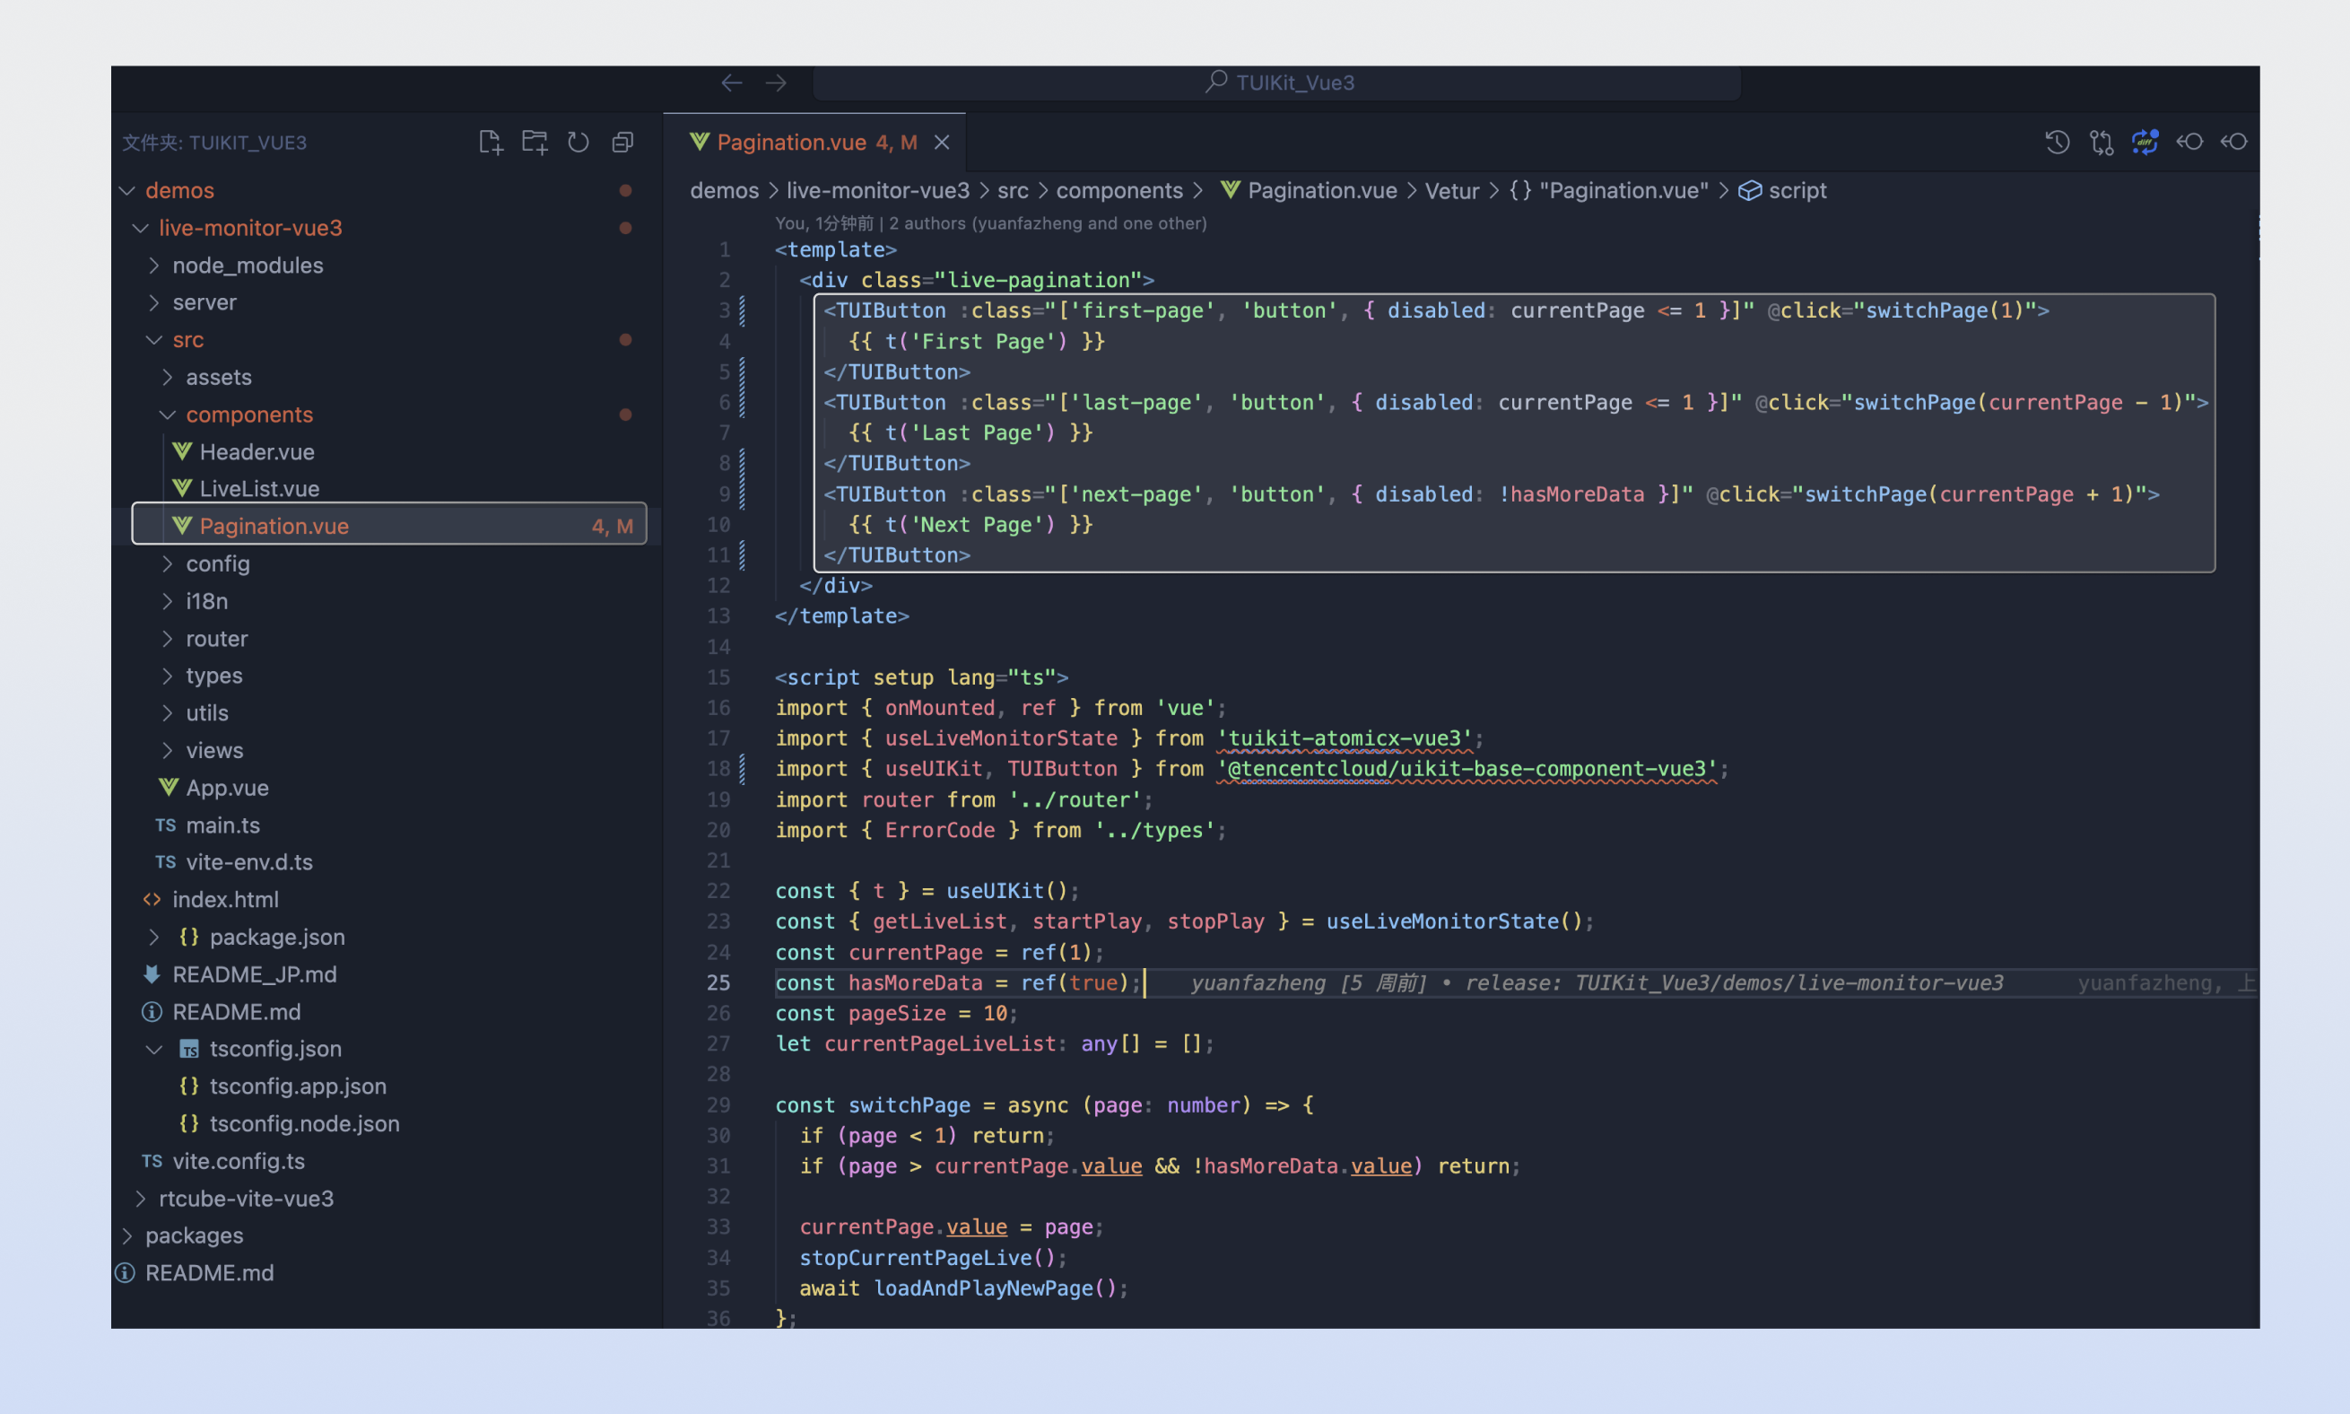Go forward with the right arrow
2350x1414 pixels.
click(x=777, y=83)
